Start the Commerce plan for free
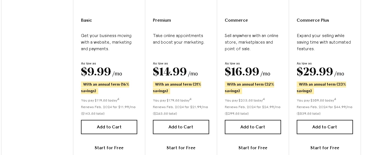Screen dimensions: 370x155 click(253, 148)
